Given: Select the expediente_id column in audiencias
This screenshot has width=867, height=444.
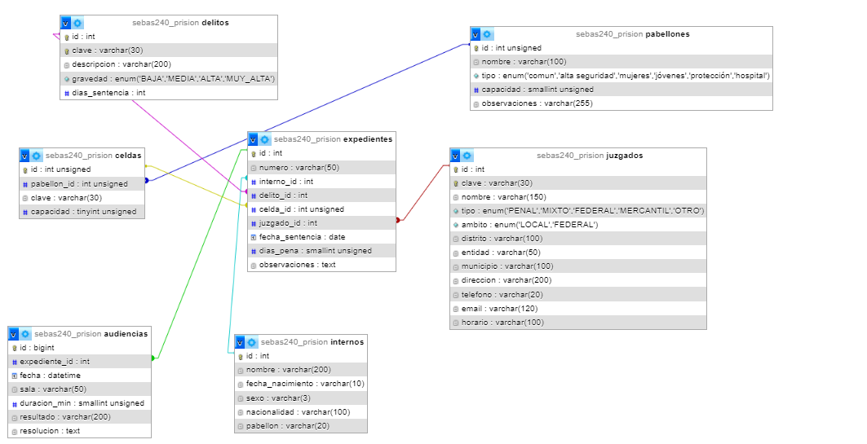Looking at the screenshot, I should [x=54, y=361].
